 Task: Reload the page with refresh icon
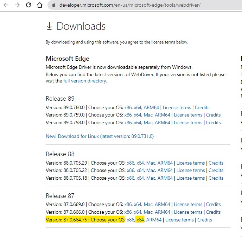pos(28,5)
